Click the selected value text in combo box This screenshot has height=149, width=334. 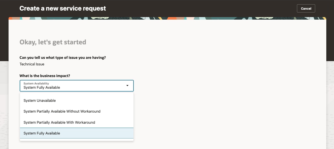point(42,88)
